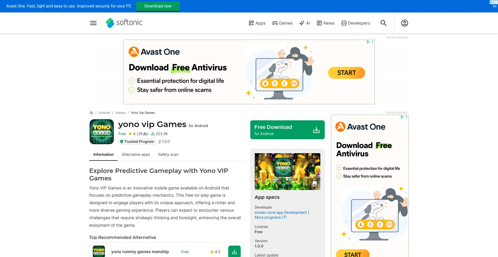Screen dimensions: 498x257
Task: Open the screenshot gallery icon
Action: point(314,183)
